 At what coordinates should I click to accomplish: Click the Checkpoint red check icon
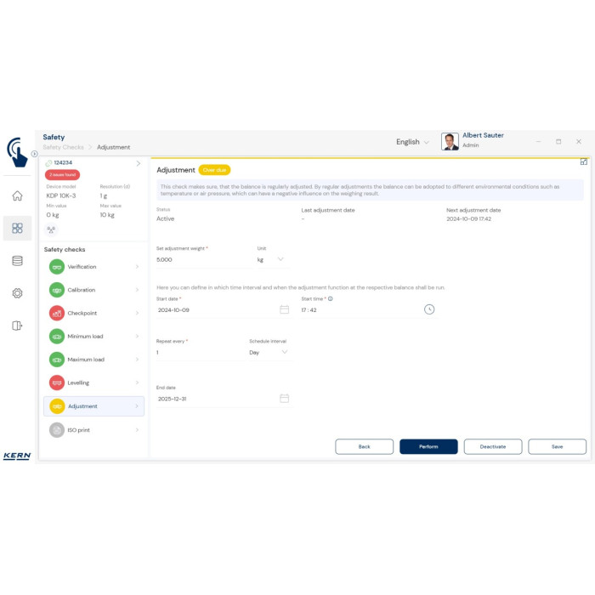(x=57, y=313)
